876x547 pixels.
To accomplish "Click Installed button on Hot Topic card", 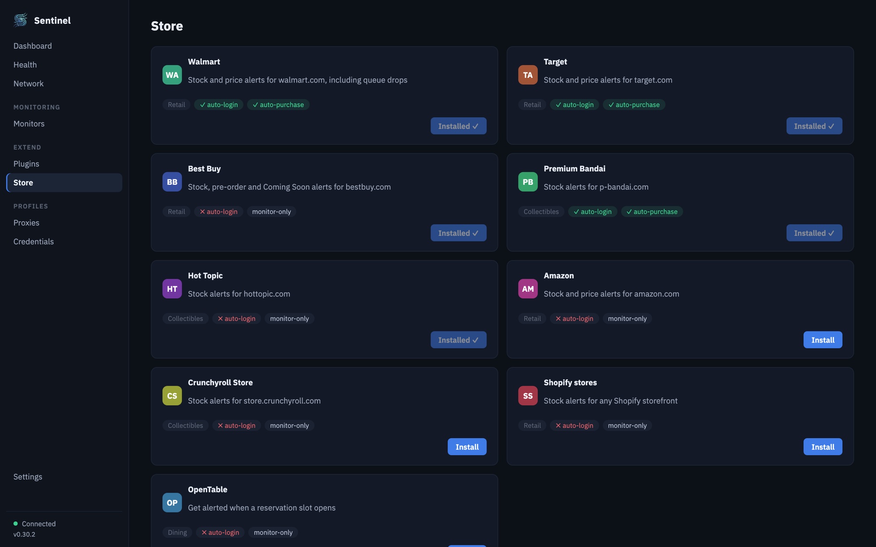I will pos(458,340).
